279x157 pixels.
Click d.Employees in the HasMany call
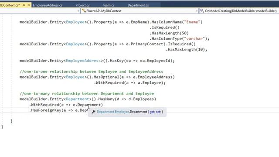[141, 99]
